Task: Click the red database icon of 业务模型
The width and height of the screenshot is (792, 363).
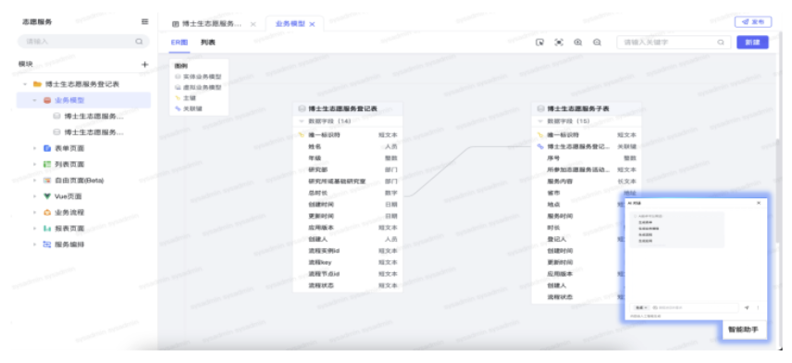Action: coord(47,100)
